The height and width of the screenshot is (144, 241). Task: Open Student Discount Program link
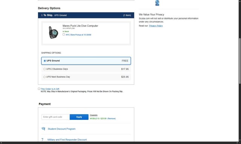coord(61,129)
